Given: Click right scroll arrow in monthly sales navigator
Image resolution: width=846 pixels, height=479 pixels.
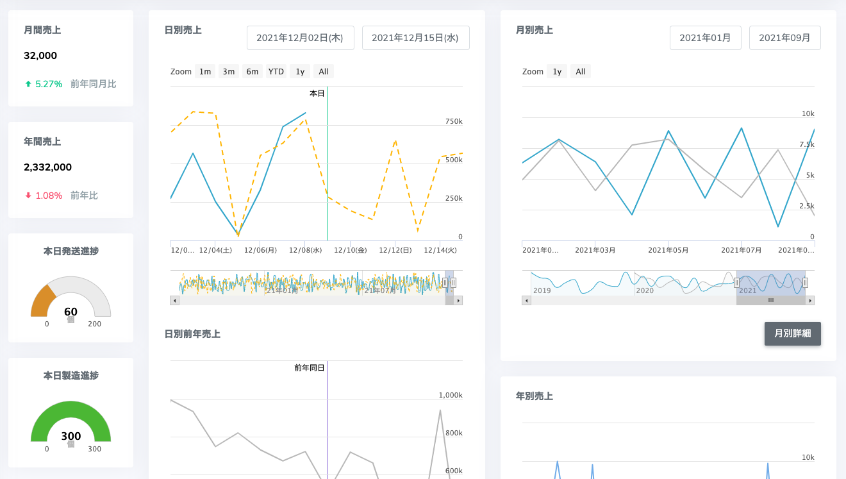Looking at the screenshot, I should point(810,300).
